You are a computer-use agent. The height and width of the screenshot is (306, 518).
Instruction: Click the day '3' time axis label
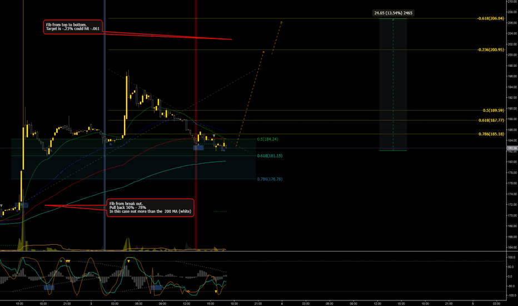(91, 303)
